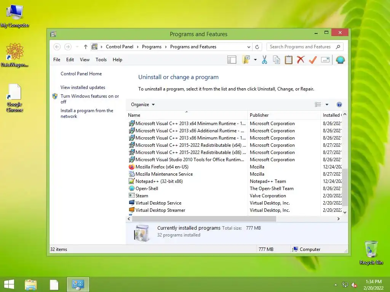
Task: Click the muted volume tray icon
Action: pyautogui.click(x=354, y=285)
